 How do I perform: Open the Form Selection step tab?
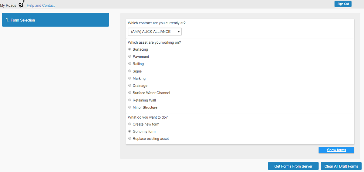coord(56,20)
